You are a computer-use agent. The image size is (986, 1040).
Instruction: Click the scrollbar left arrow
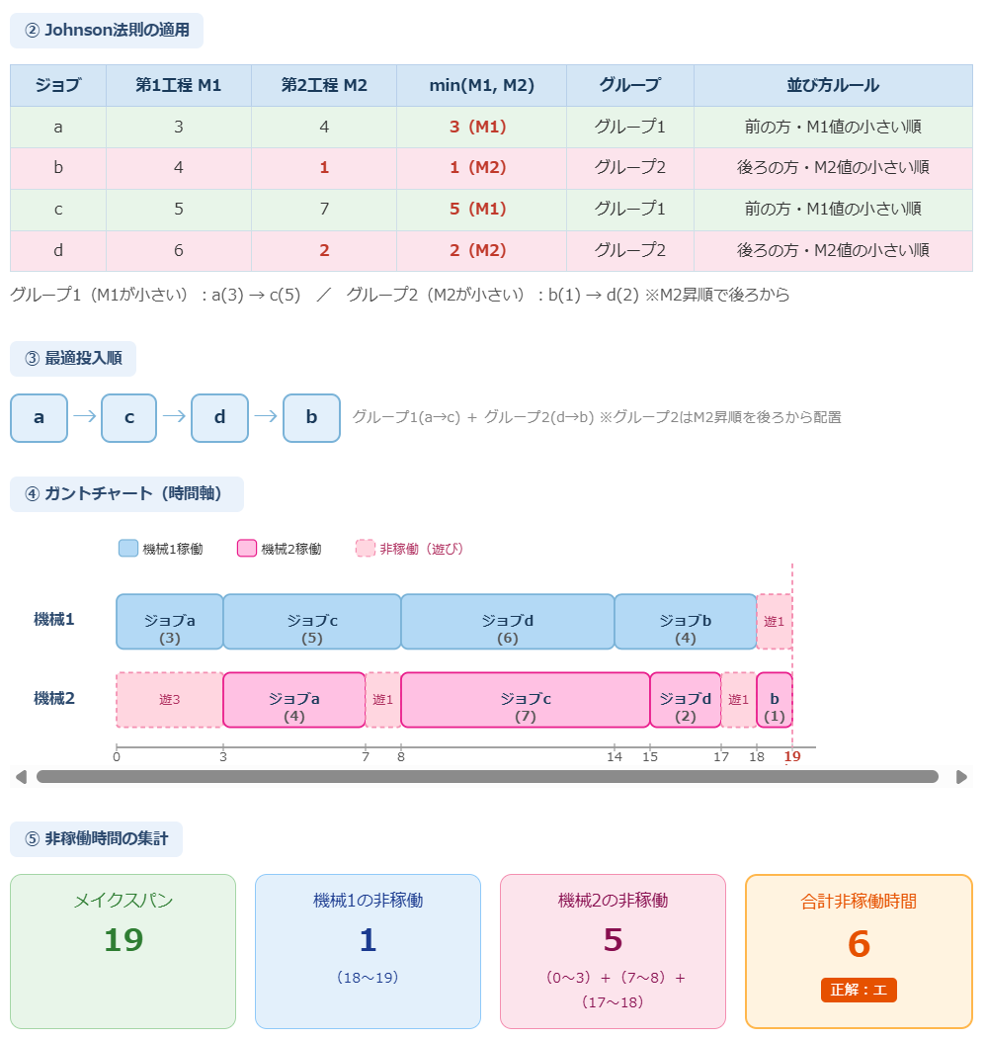[21, 777]
